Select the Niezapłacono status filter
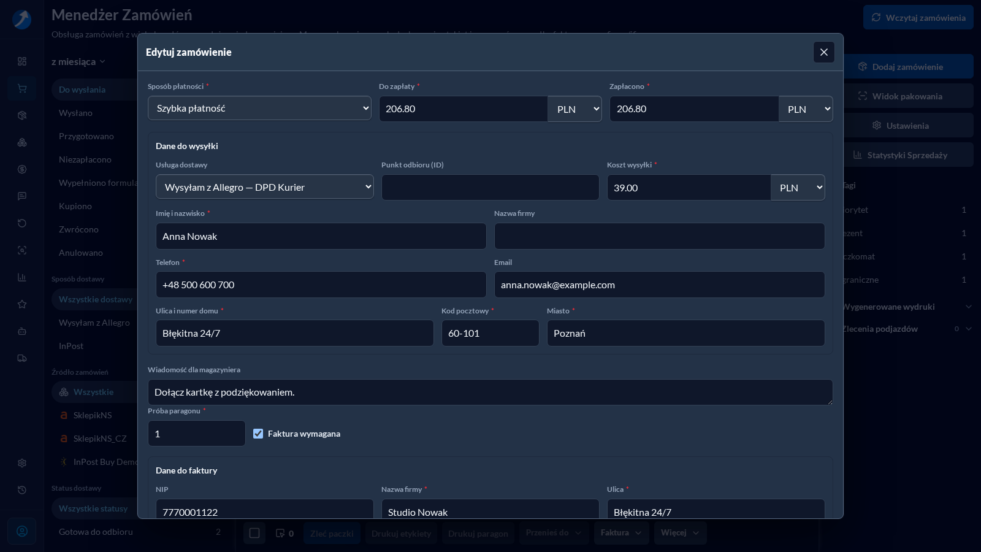This screenshot has width=981, height=552. tap(95, 159)
